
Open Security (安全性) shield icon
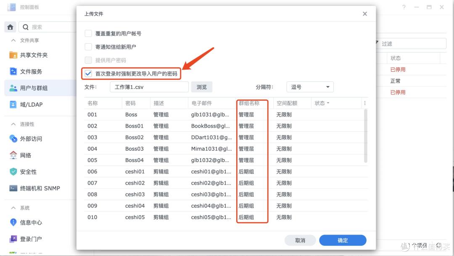[x=13, y=172]
